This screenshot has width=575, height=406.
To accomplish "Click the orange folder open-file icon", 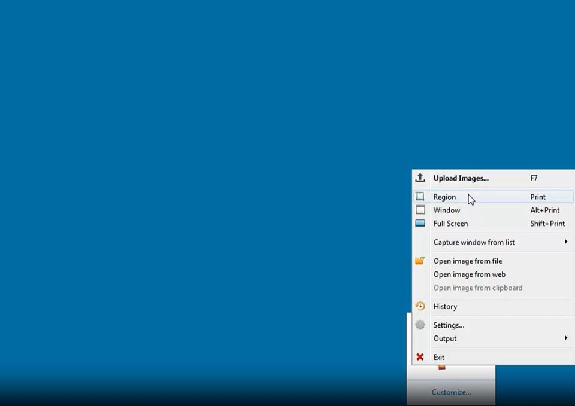I will point(420,261).
